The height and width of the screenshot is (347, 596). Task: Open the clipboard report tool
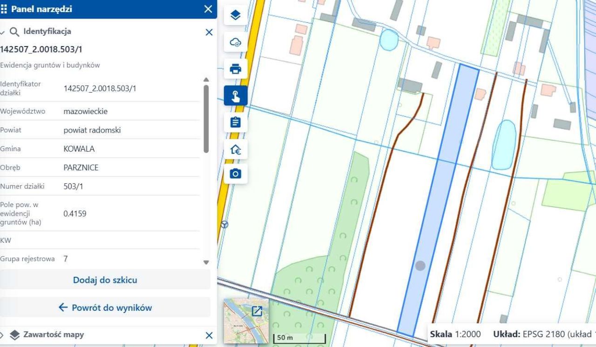(x=236, y=122)
